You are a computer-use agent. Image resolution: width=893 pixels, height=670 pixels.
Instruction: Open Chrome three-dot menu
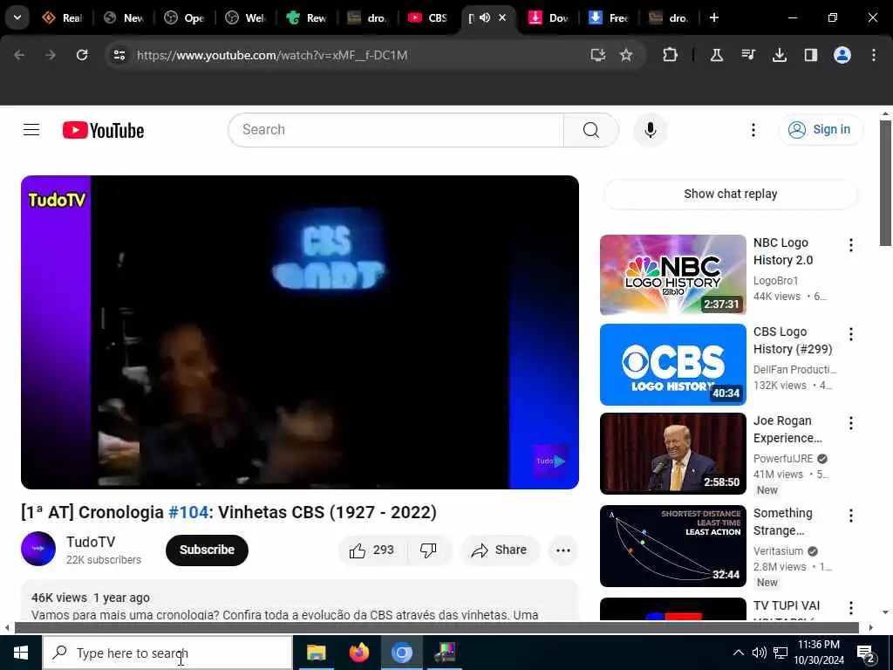click(x=874, y=55)
